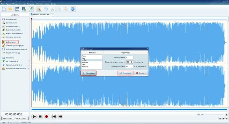Click the selection end time field
Screen dimensions: 229x124
tap(22, 118)
